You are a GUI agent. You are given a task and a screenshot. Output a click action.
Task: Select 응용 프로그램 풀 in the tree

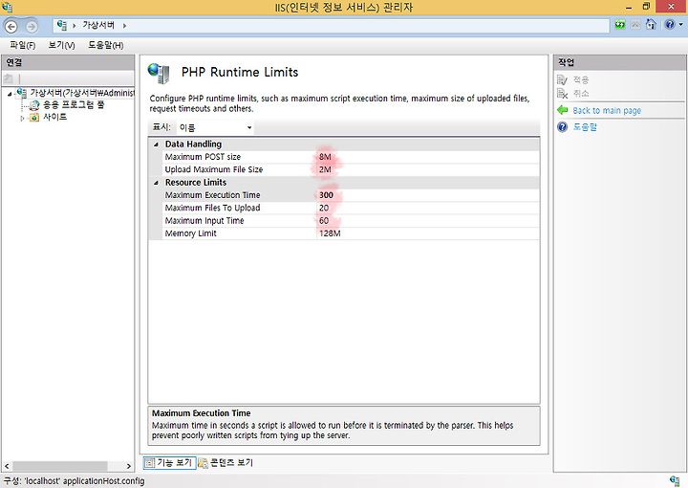(74, 105)
